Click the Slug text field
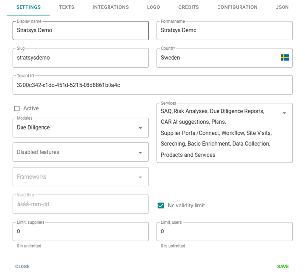Screen dimensions: 305x276 coord(80,58)
